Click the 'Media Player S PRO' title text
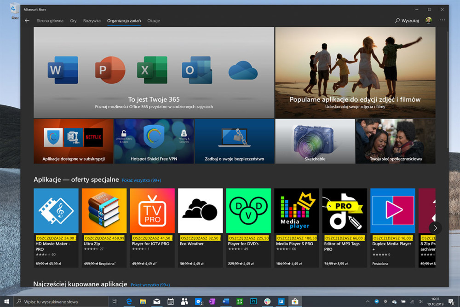460x307 pixels. pyautogui.click(x=294, y=243)
